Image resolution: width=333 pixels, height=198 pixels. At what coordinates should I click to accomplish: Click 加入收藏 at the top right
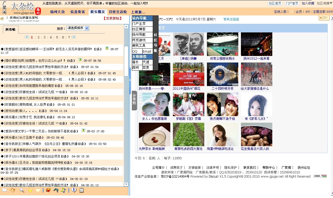tap(308, 3)
